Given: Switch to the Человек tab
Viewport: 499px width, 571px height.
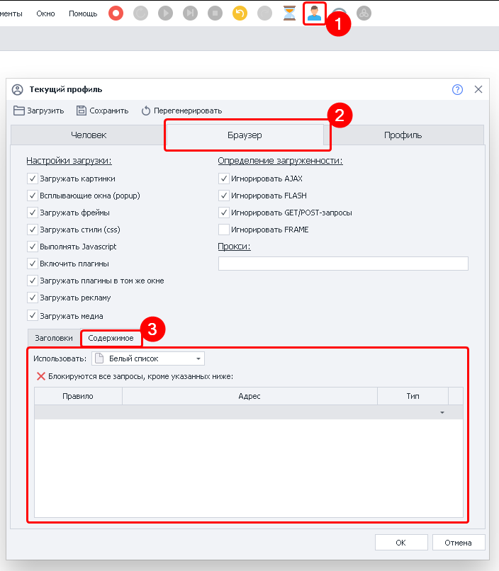Looking at the screenshot, I should [89, 135].
